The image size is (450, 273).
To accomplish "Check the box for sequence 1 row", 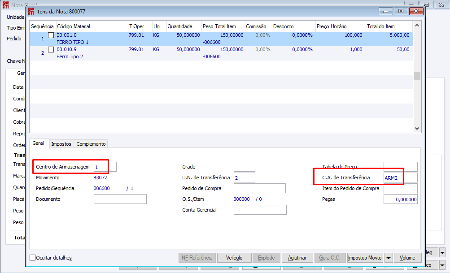I will click(51, 35).
